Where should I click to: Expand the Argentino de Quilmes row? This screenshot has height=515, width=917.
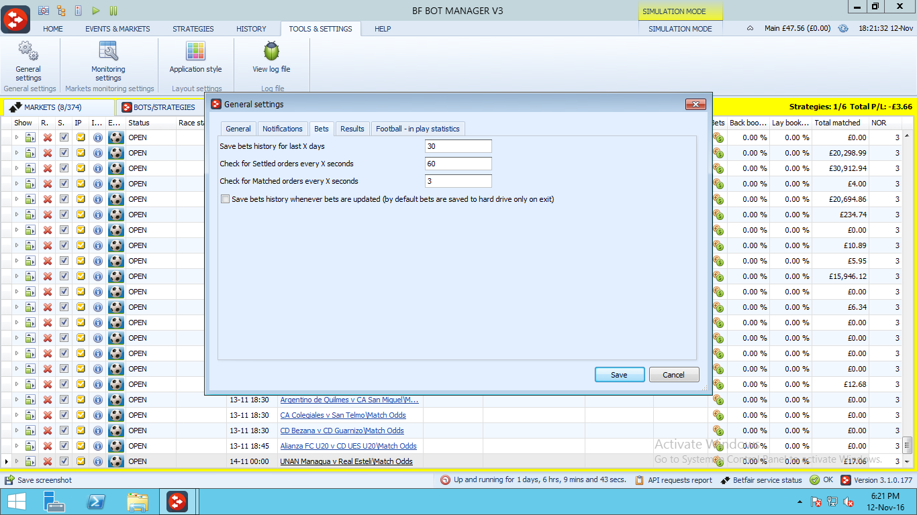coord(17,400)
